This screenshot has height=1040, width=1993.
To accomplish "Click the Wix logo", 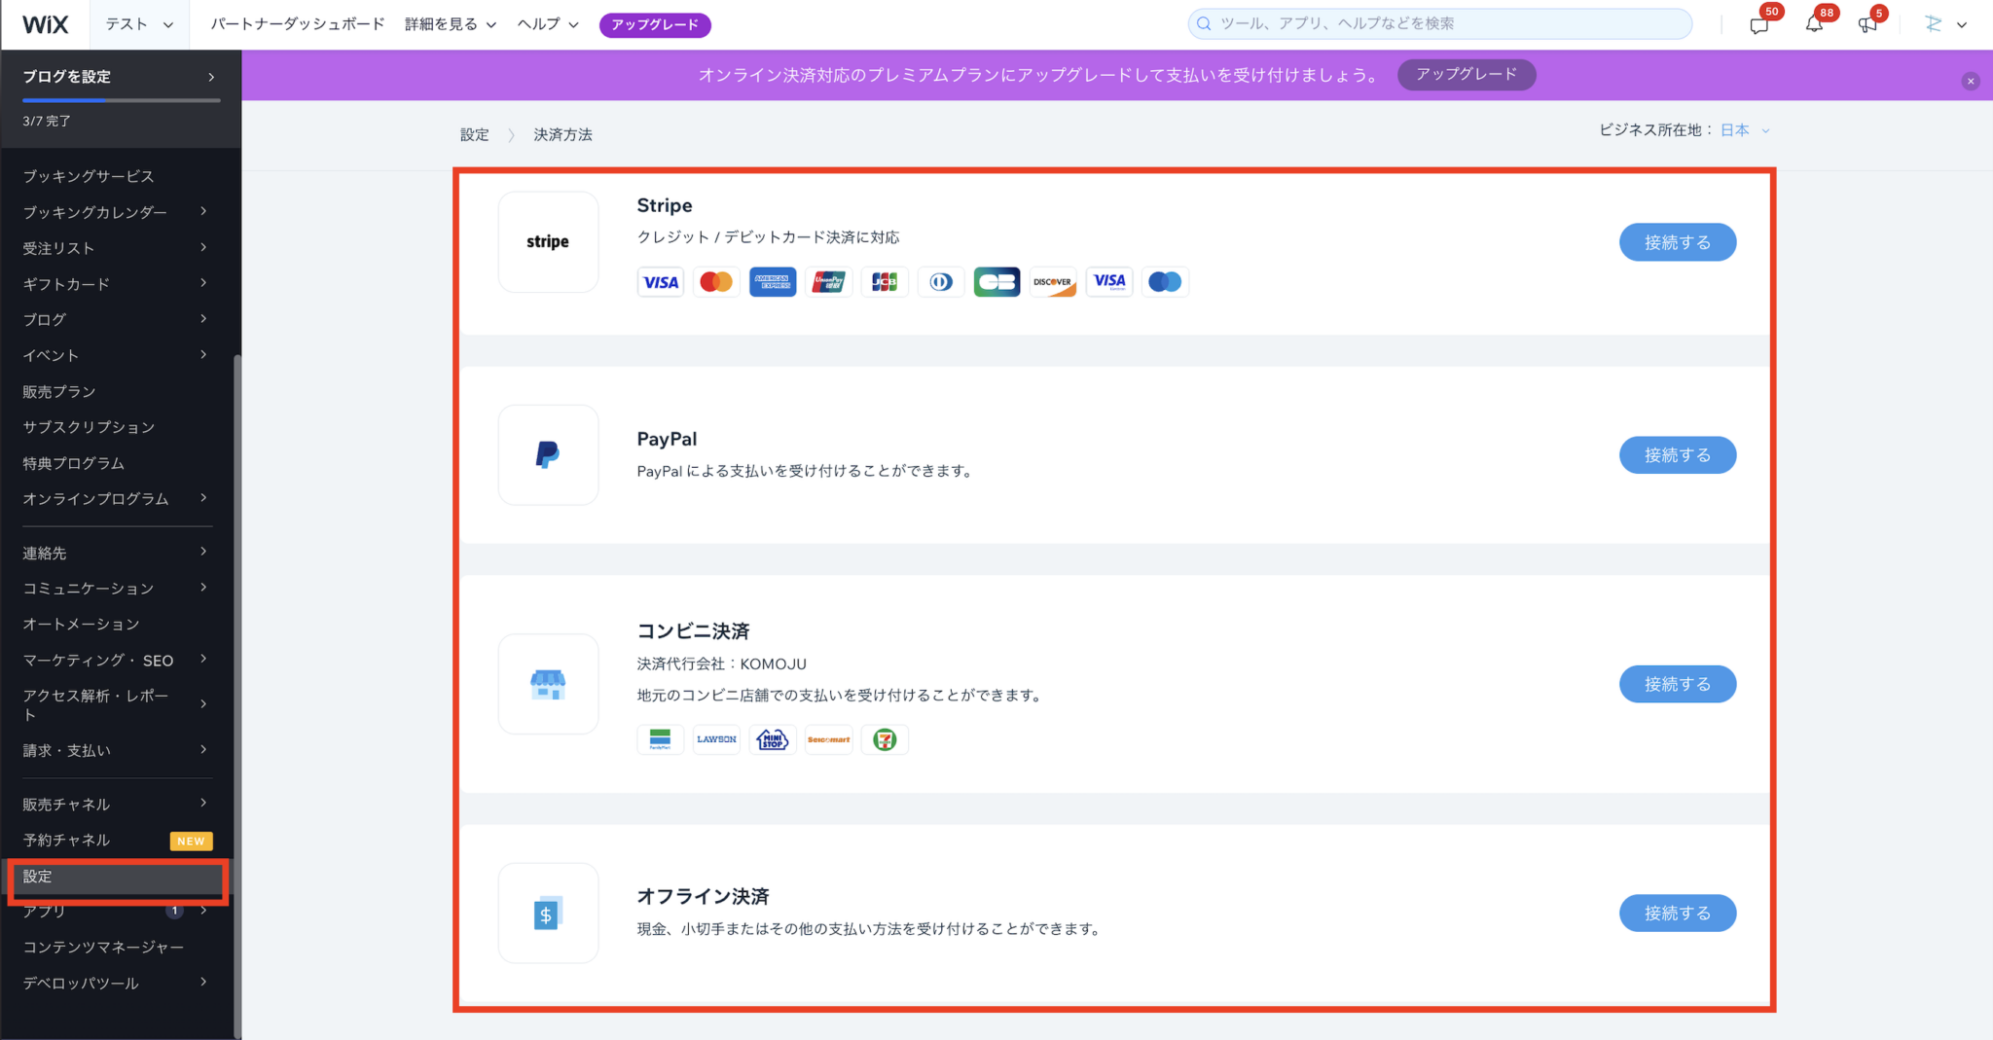I will (44, 23).
